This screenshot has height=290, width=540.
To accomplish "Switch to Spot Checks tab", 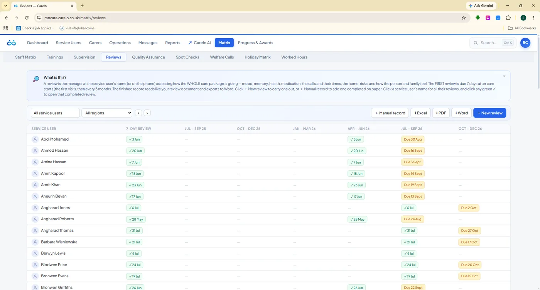I will [187, 57].
